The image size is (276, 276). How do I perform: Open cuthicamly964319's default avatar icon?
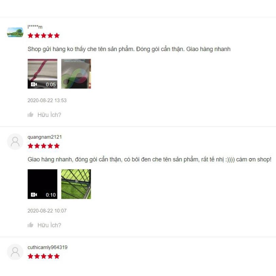[15, 252]
